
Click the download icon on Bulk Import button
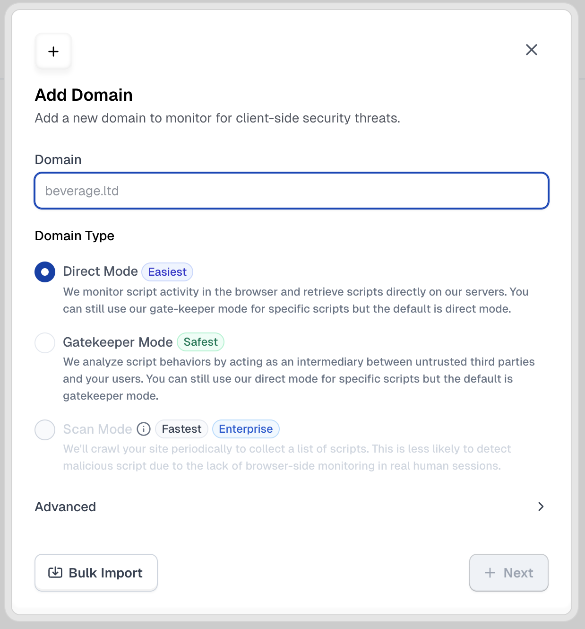(x=55, y=573)
